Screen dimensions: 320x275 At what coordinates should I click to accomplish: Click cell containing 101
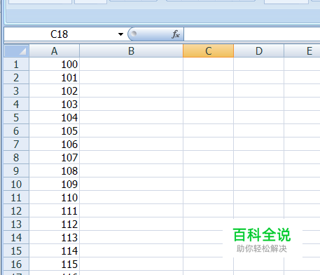[x=54, y=77]
